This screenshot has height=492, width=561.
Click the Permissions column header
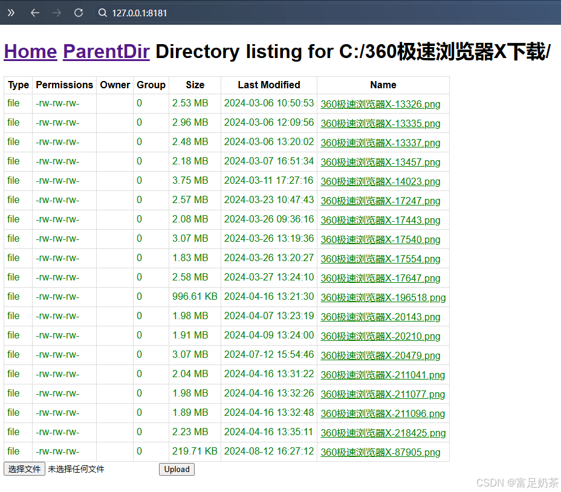65,85
